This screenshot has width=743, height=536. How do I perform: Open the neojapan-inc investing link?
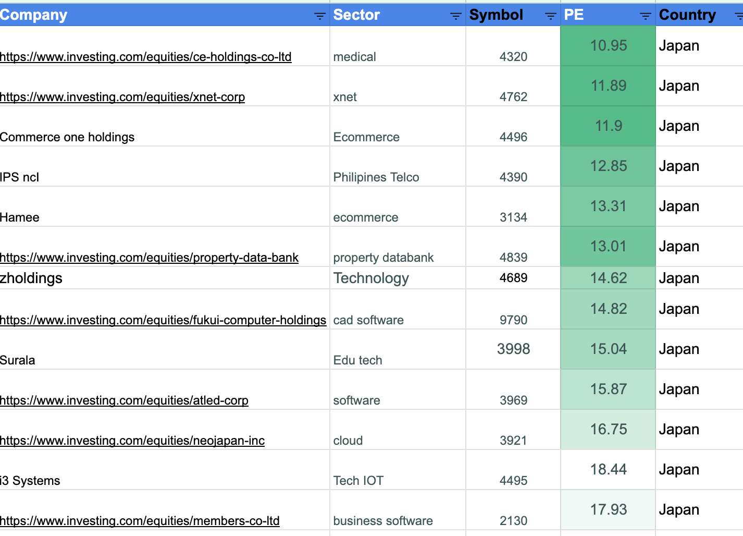(132, 441)
